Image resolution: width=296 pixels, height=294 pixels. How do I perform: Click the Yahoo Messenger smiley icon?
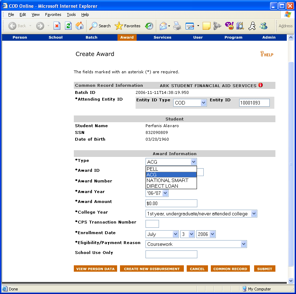tap(229, 26)
